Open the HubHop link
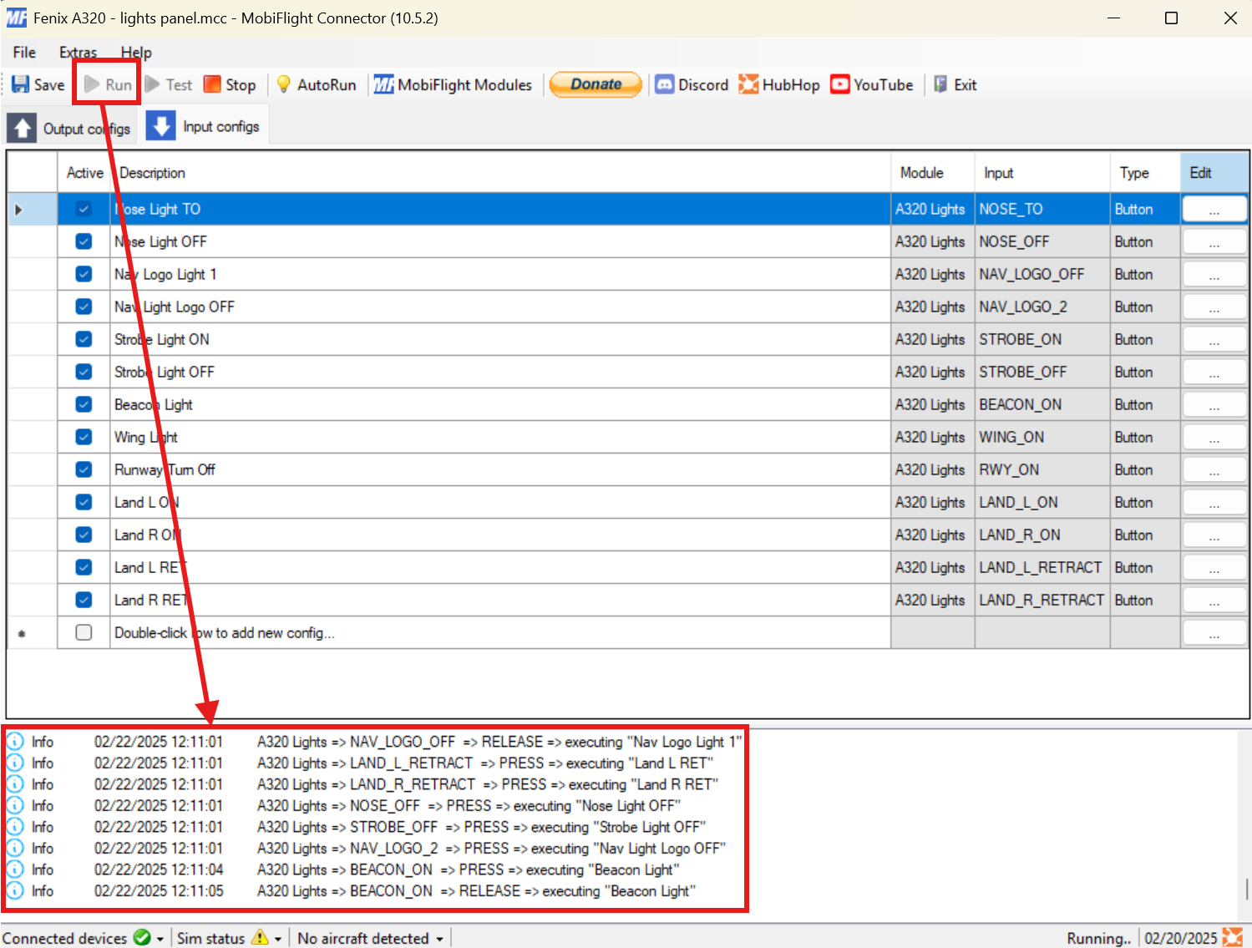 tap(779, 84)
